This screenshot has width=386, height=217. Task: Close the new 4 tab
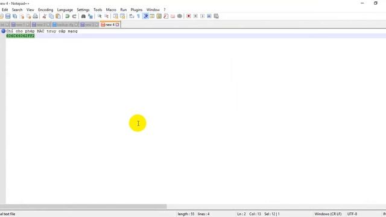click(x=118, y=25)
